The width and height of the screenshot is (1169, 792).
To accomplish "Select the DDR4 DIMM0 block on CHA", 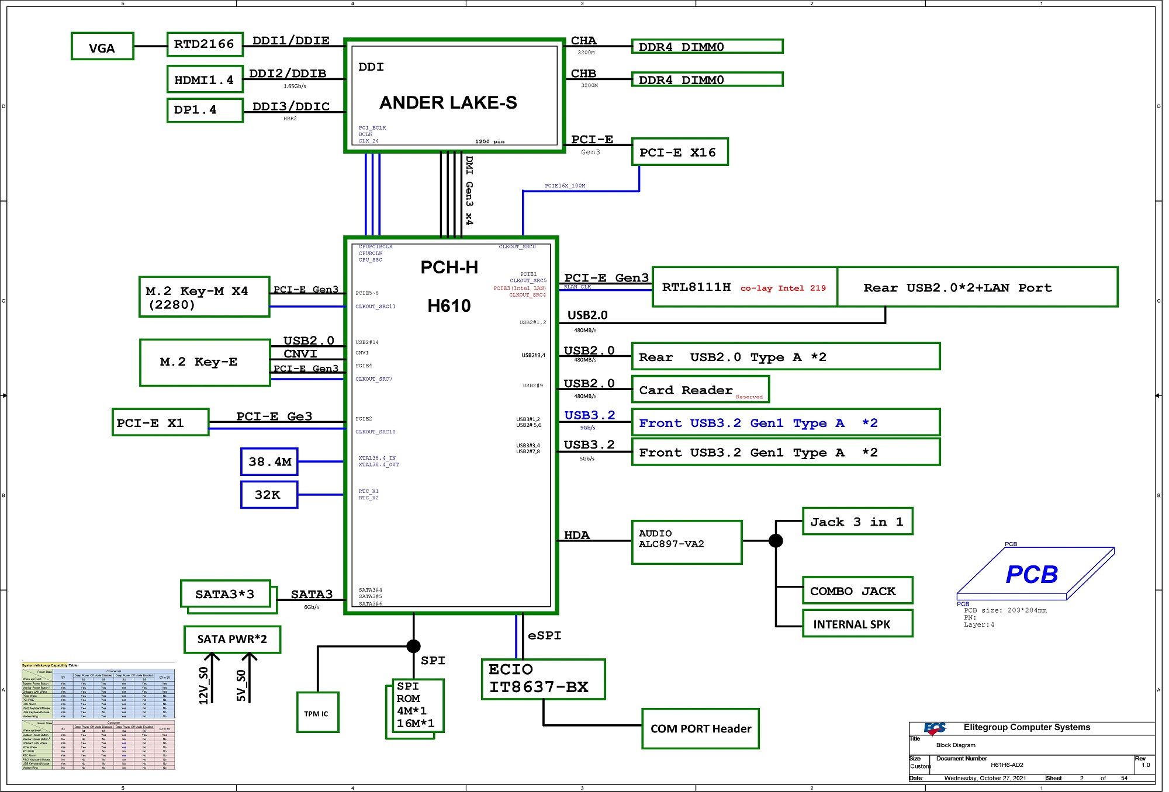I will [x=707, y=46].
